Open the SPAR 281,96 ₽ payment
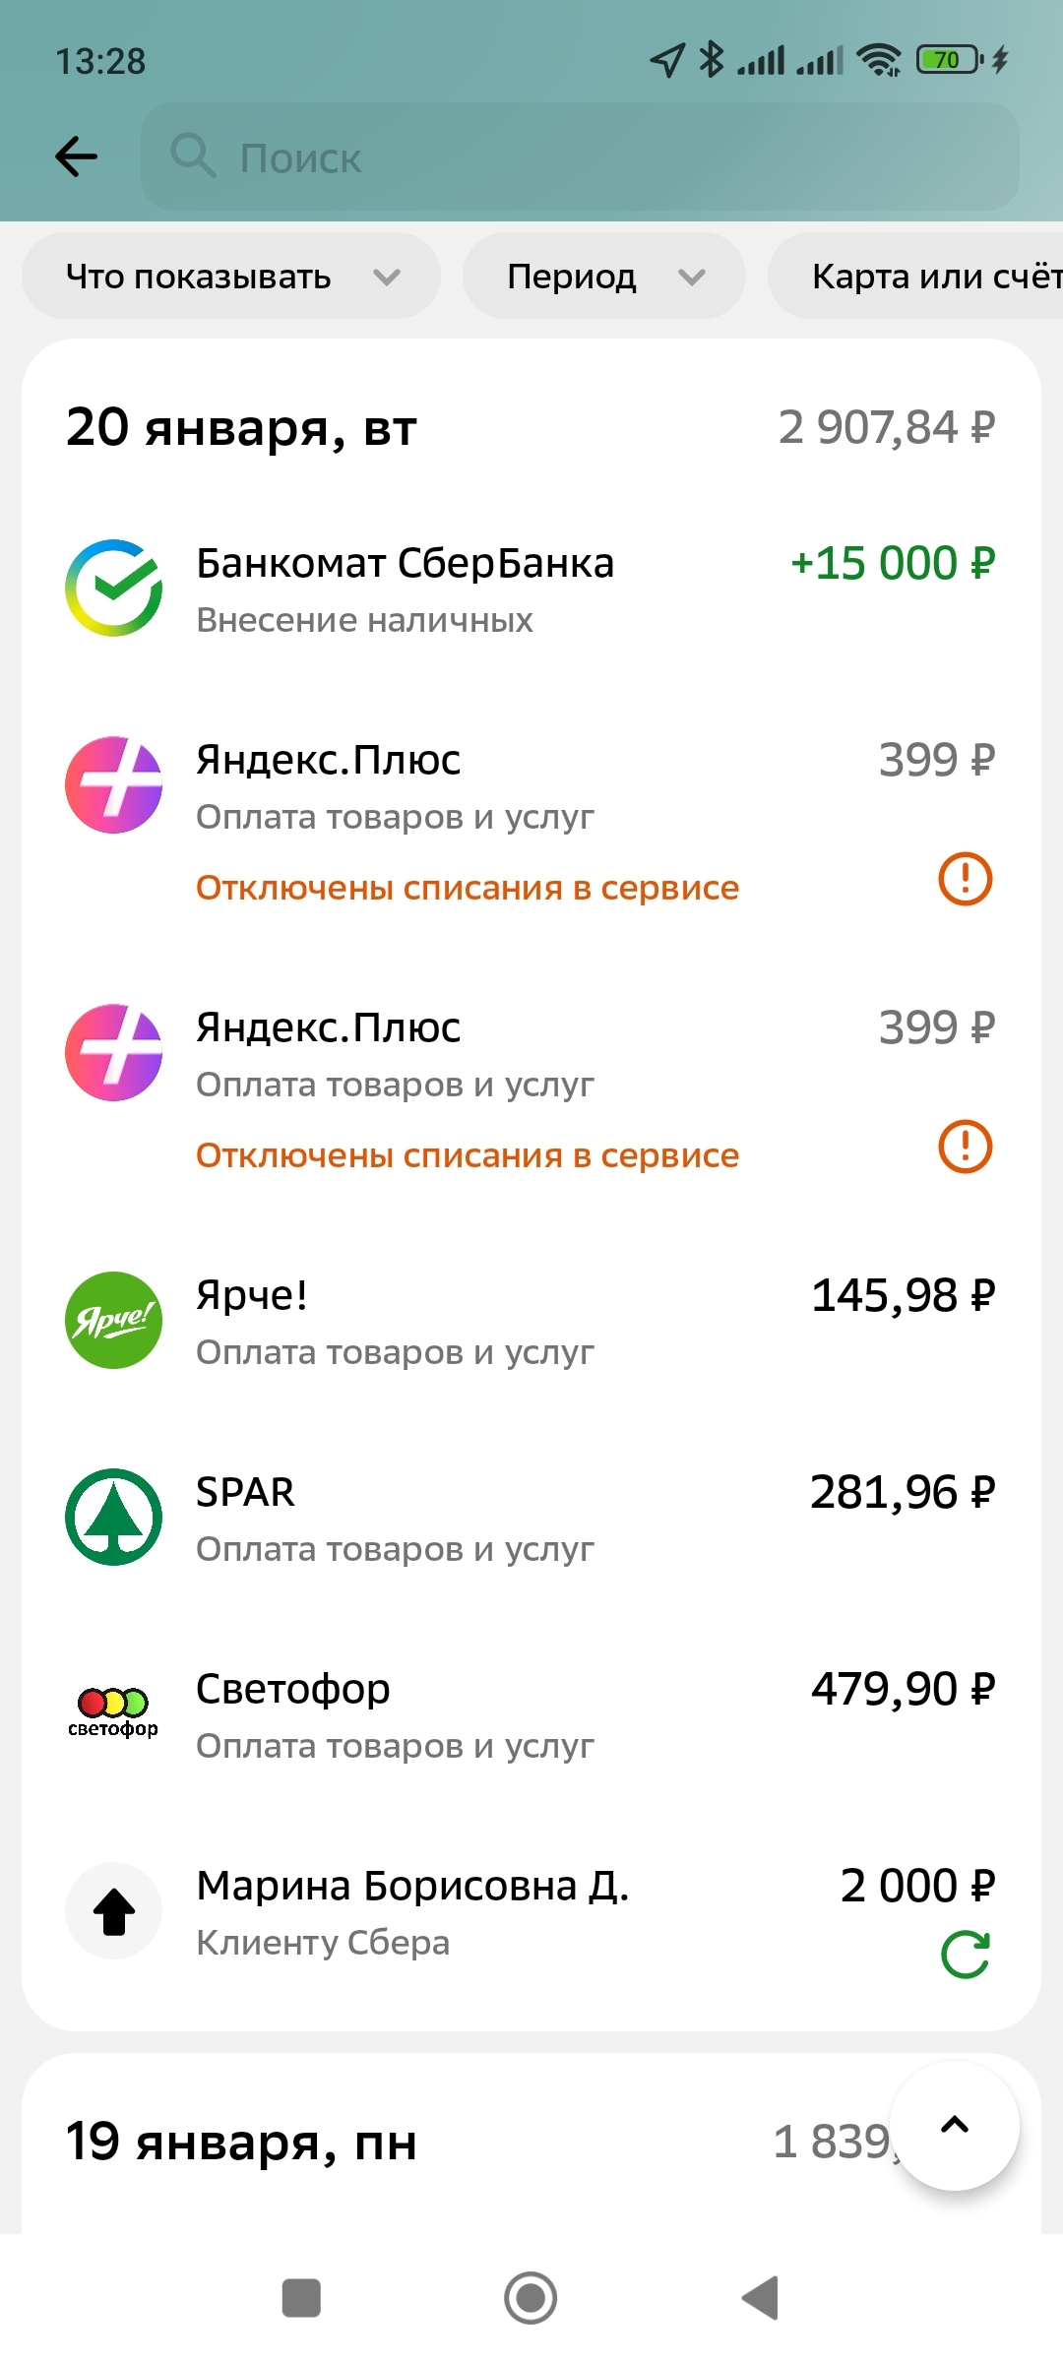The height and width of the screenshot is (2362, 1063). (531, 1519)
